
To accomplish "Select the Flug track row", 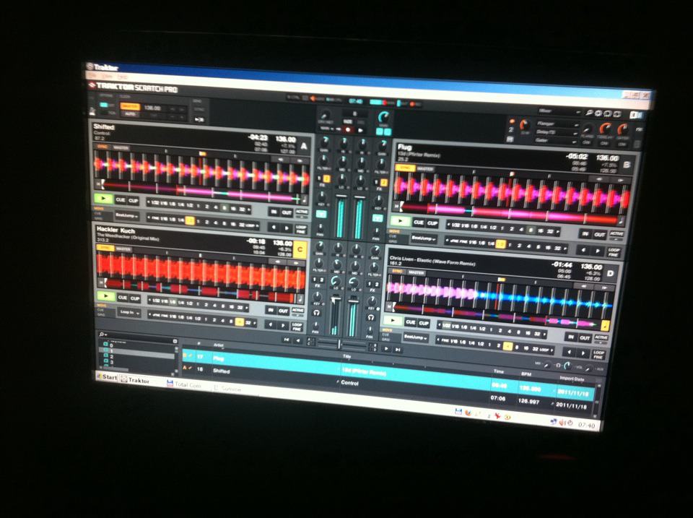I will [389, 374].
